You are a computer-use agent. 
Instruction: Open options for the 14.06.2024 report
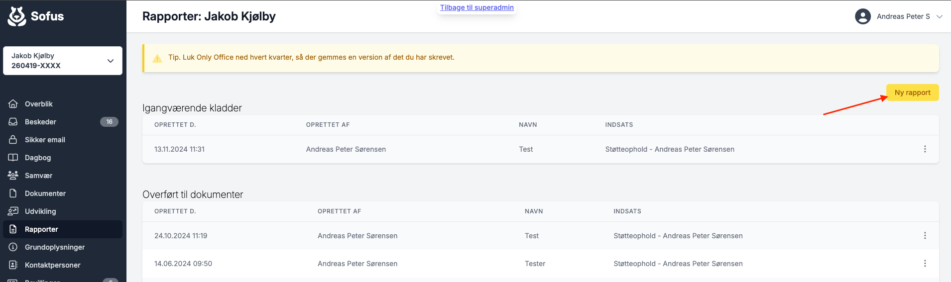pyautogui.click(x=925, y=264)
